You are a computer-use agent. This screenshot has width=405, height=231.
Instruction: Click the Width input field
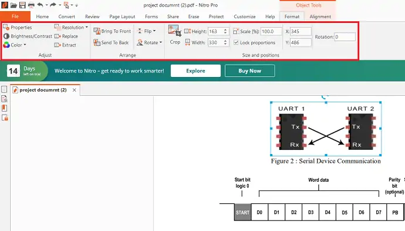coord(215,42)
